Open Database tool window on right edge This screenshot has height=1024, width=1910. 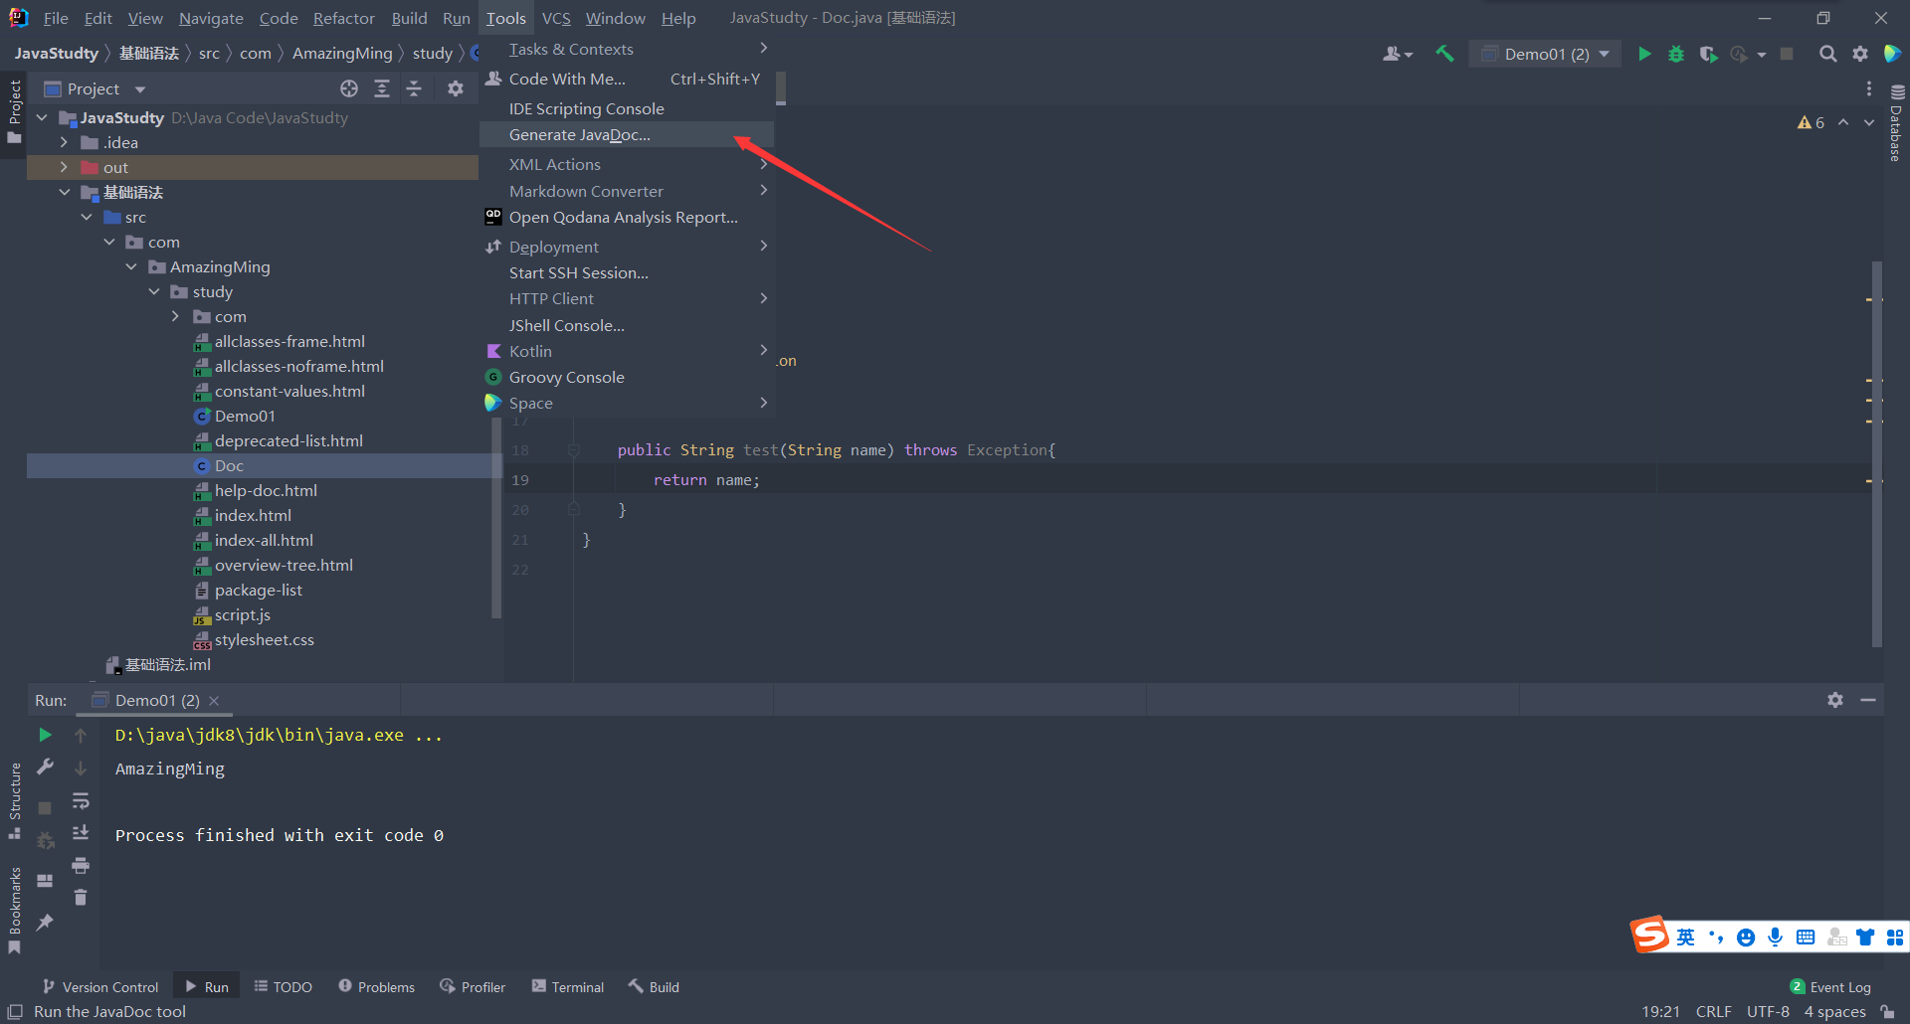pos(1896,124)
